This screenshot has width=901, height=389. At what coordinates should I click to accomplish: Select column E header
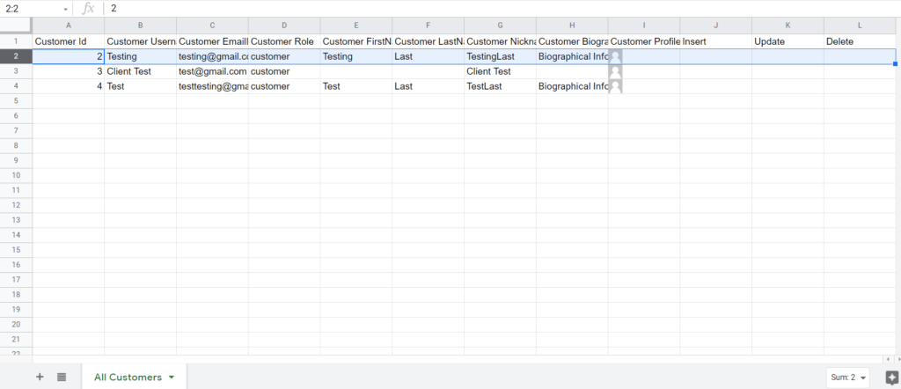click(x=356, y=26)
